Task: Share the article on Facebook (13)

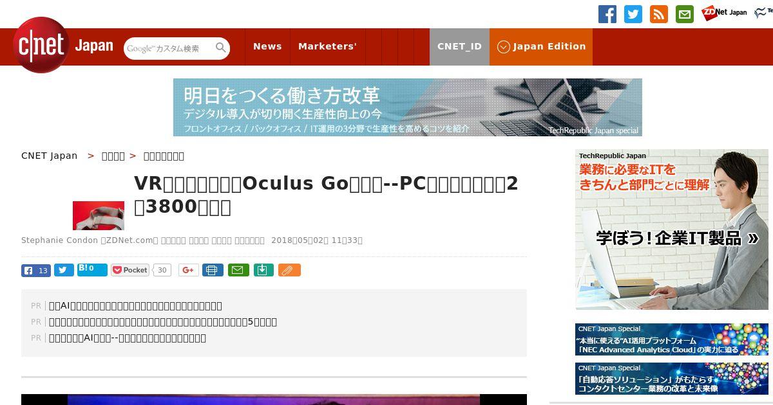Action: click(36, 270)
